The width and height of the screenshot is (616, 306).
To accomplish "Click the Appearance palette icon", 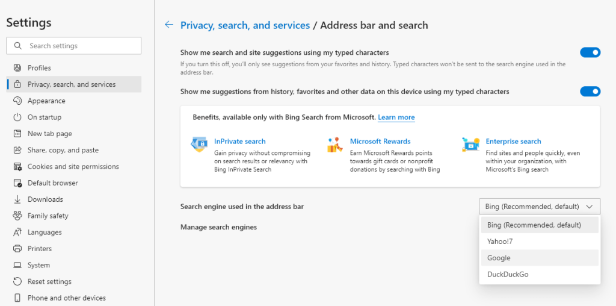I will 17,101.
